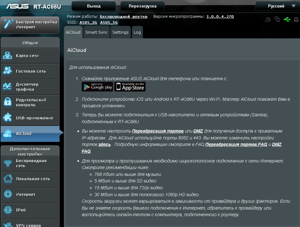Click firmware version 3.0.0.4.270 link
This screenshot has width=300, height=227.
pyautogui.click(x=220, y=17)
